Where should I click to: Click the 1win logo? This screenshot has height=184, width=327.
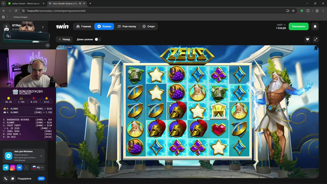coord(62,26)
